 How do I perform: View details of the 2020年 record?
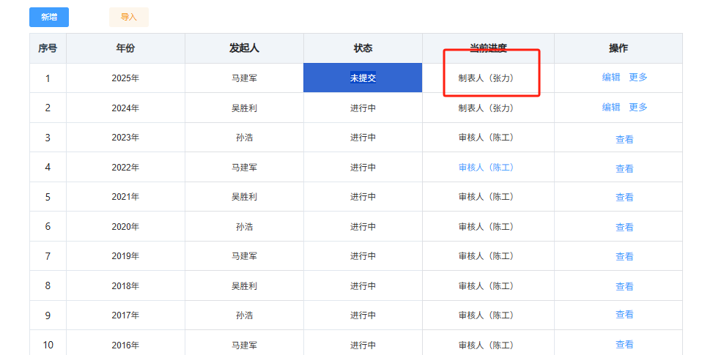[624, 227]
